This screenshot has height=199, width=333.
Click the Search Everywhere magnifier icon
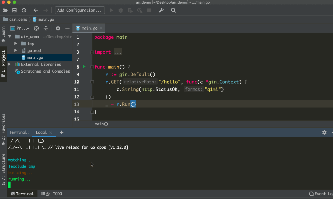coord(173,10)
